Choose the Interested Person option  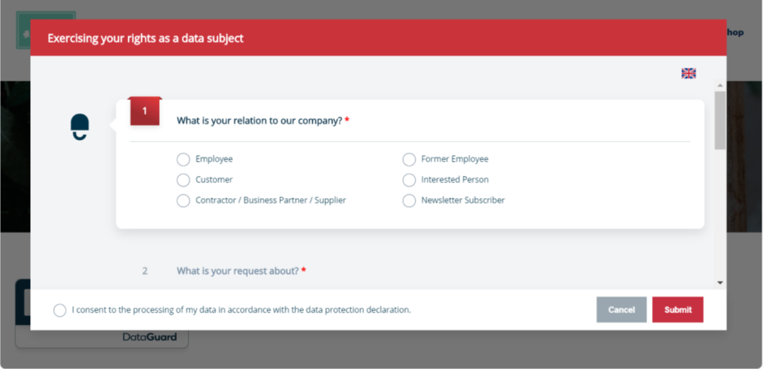(x=409, y=180)
